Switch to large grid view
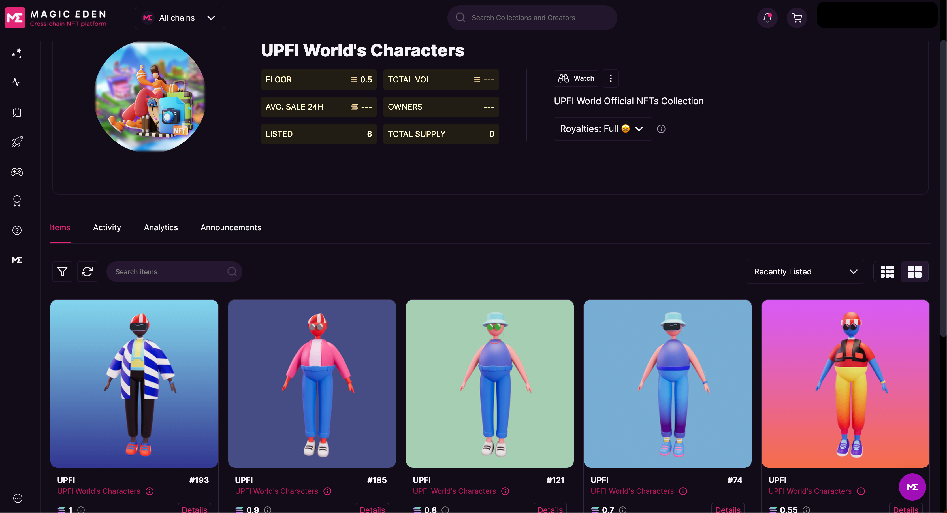The width and height of the screenshot is (947, 513). (915, 272)
